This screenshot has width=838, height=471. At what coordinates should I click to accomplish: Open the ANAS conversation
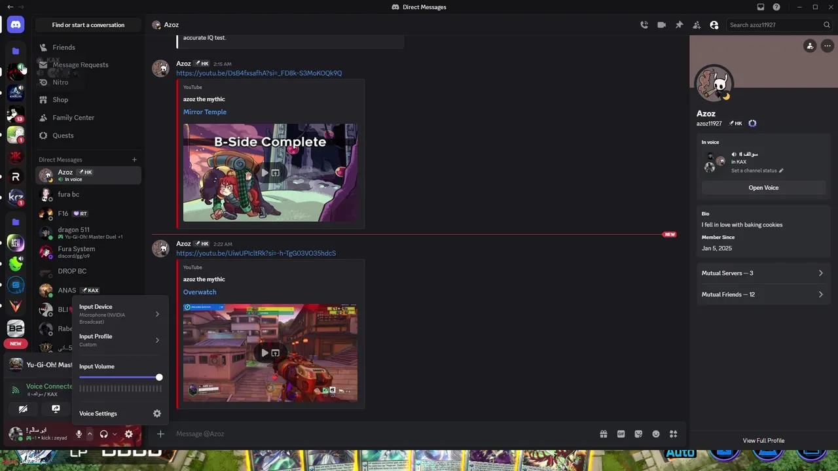[x=88, y=290]
